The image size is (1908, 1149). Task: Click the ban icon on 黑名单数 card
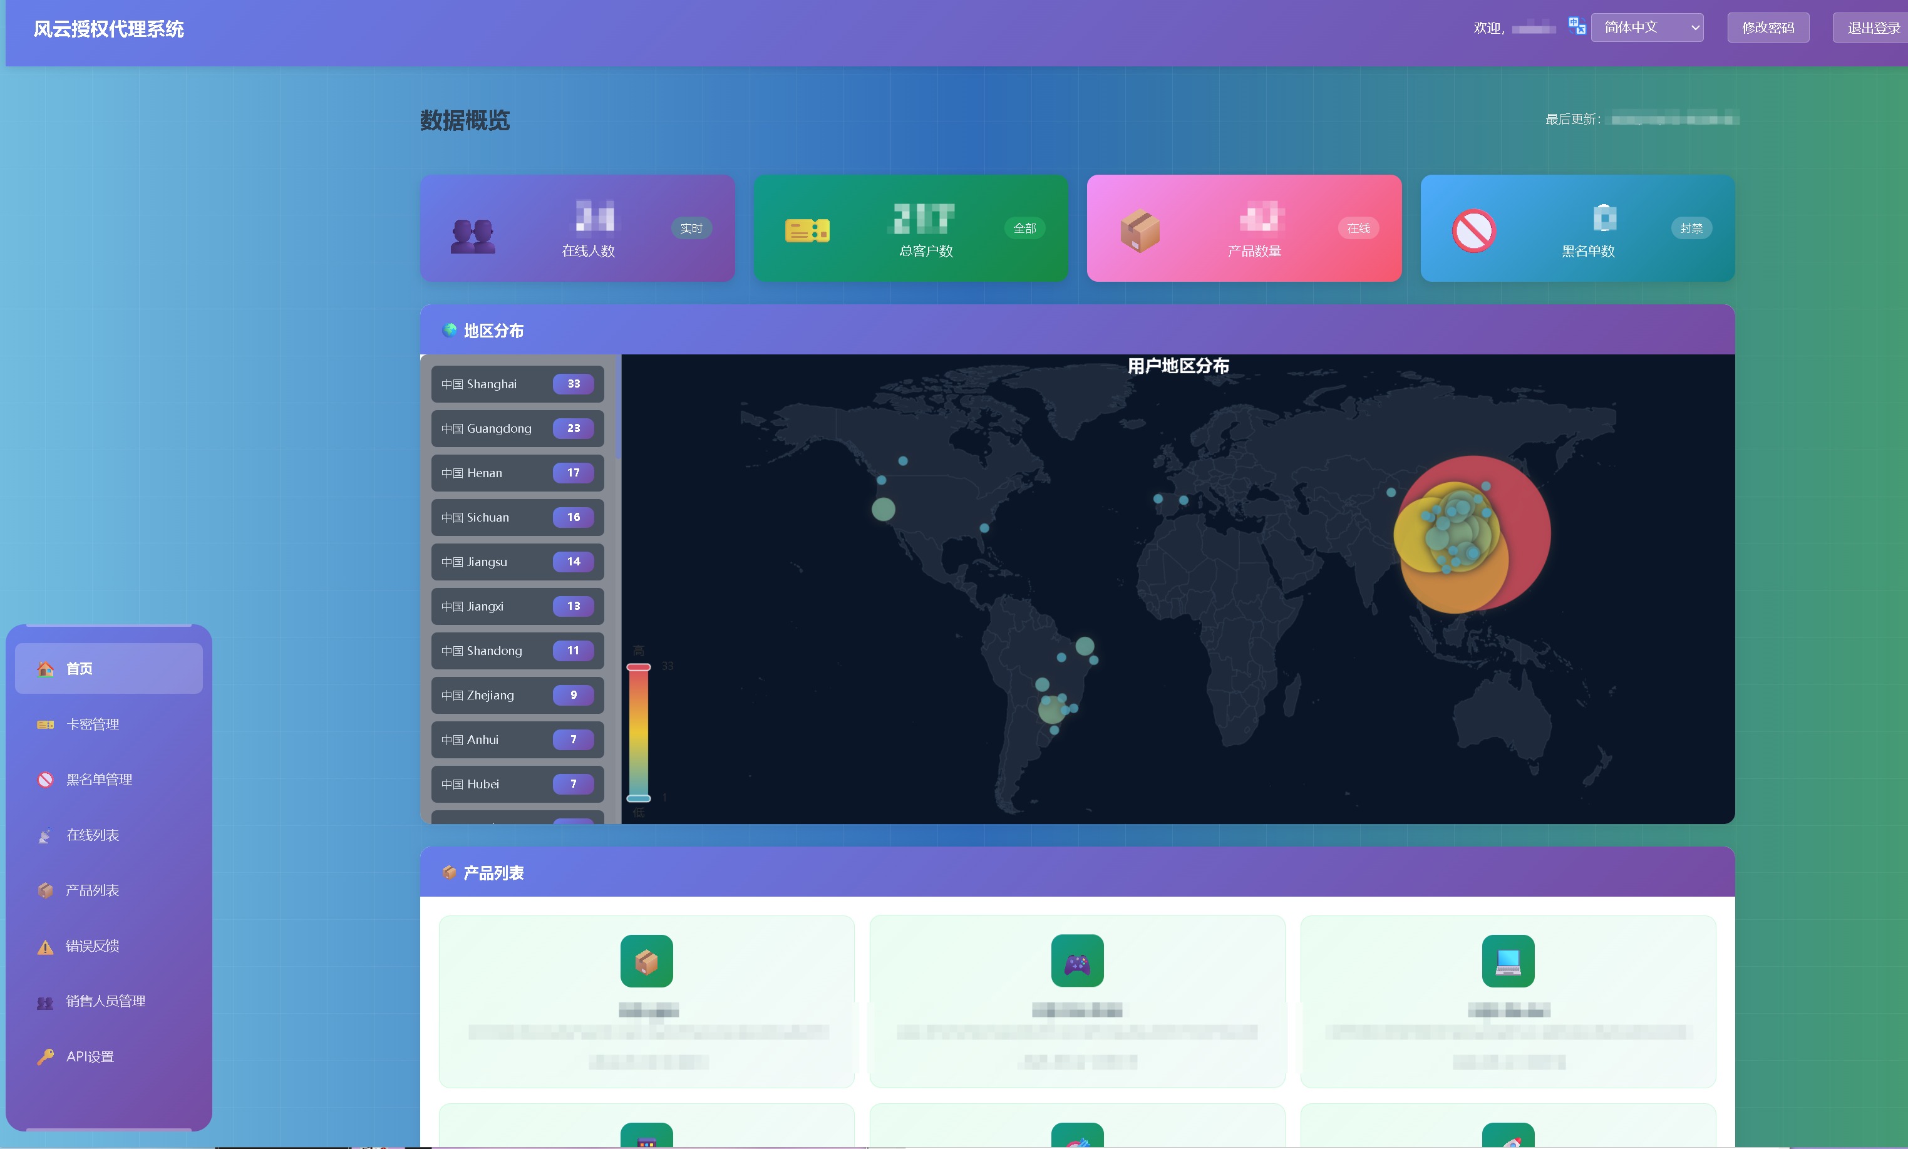(x=1473, y=230)
